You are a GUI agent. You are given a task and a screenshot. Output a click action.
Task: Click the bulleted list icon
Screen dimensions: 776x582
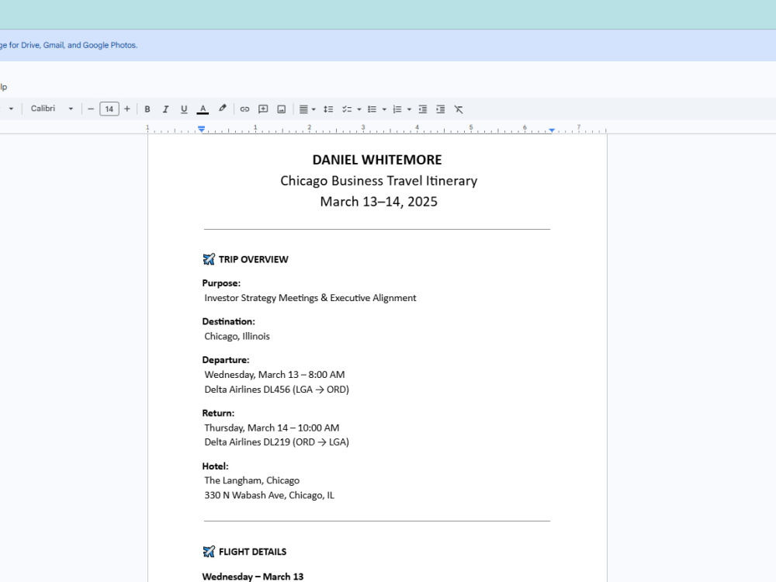tap(372, 109)
